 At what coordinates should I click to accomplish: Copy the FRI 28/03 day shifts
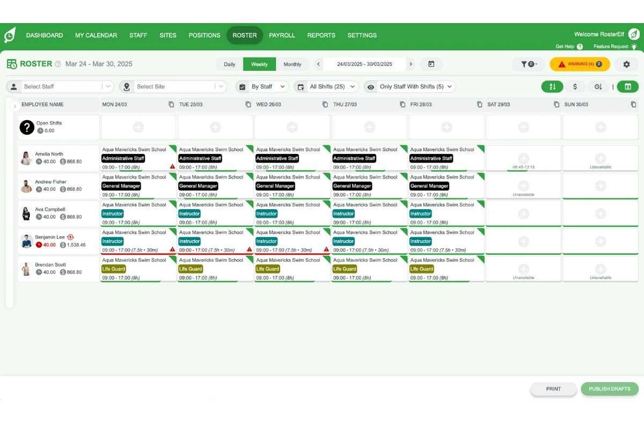pos(479,105)
